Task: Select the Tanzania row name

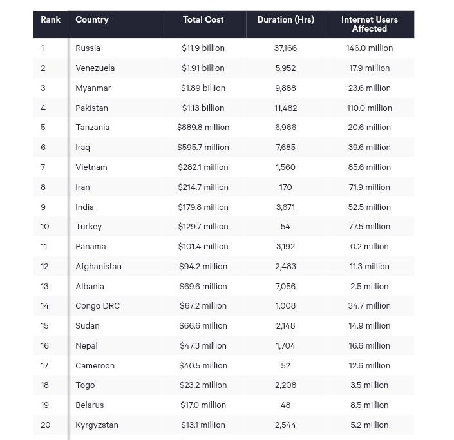Action: [92, 128]
